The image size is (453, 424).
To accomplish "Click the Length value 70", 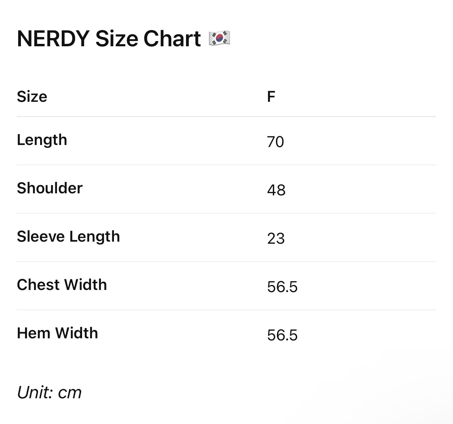I will (276, 142).
